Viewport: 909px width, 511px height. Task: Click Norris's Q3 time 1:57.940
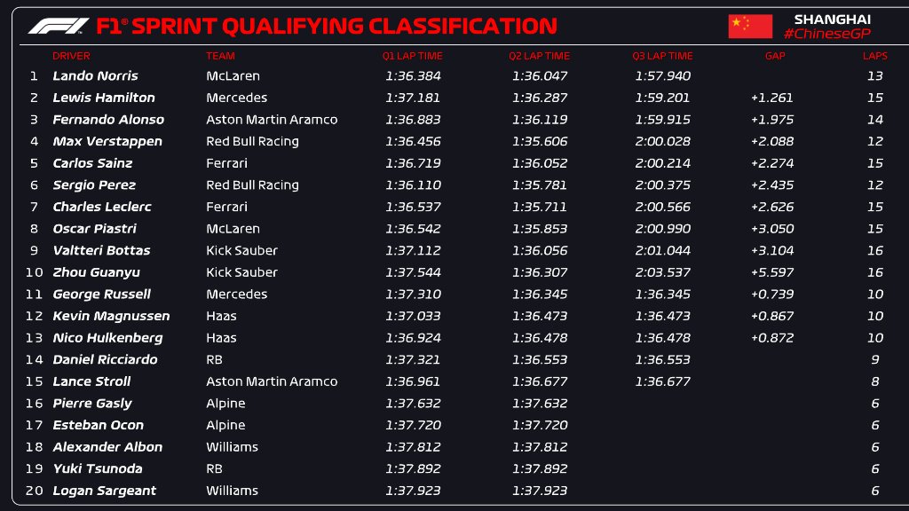[662, 76]
